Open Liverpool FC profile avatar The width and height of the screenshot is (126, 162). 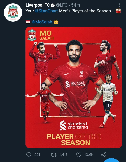[13, 12]
